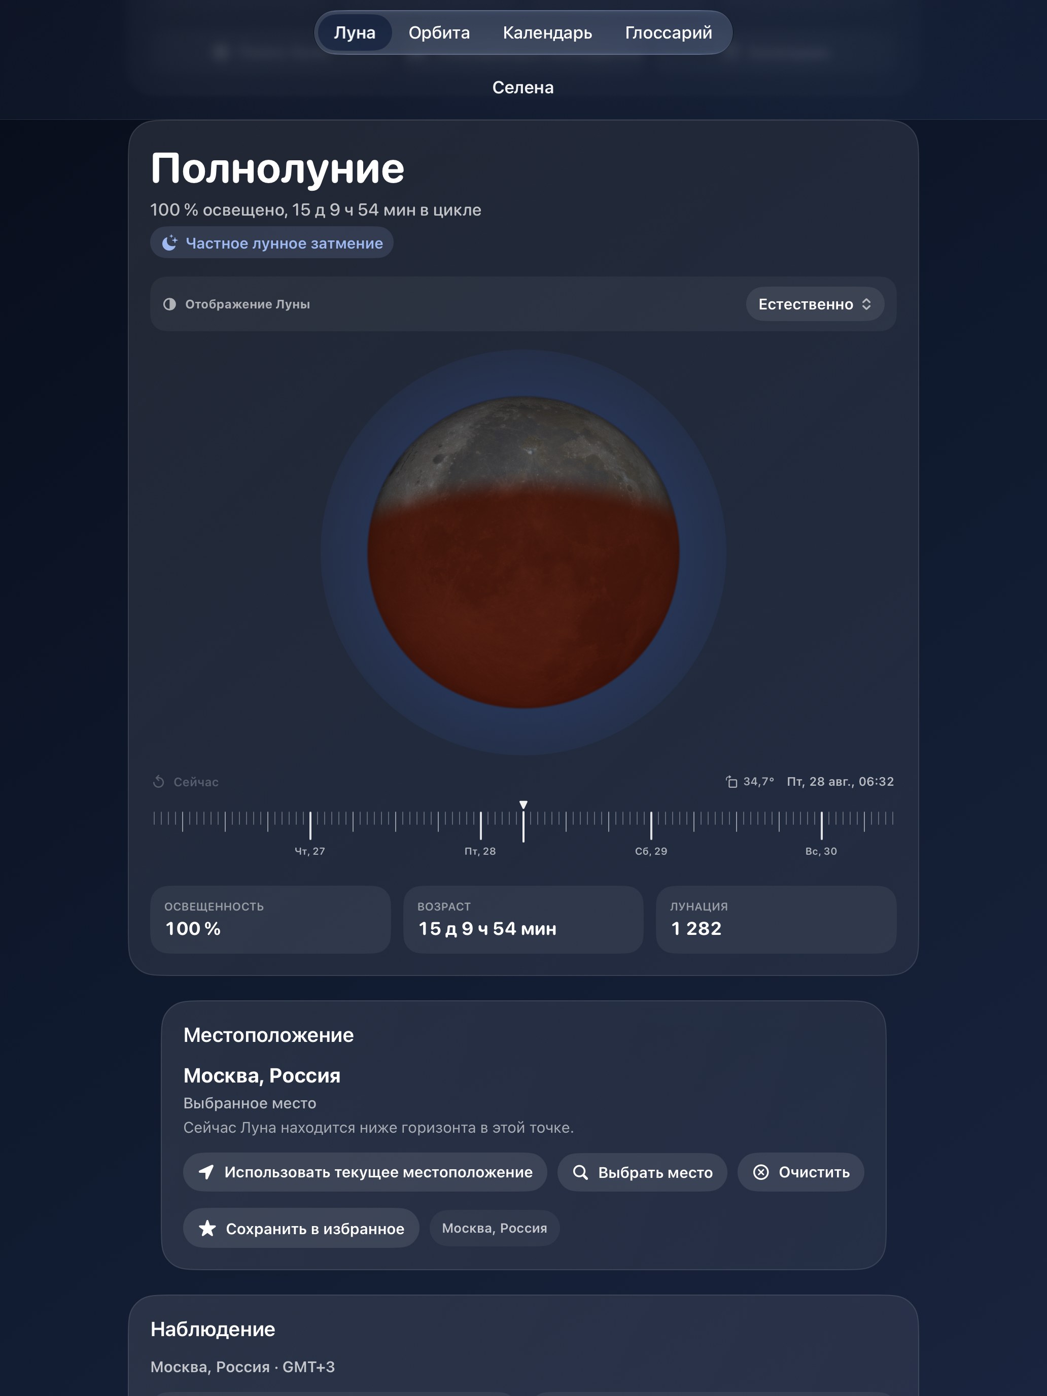This screenshot has height=1396, width=1047.
Task: Click the Возраст 15 д 9 ч 54 мин card
Action: click(x=523, y=920)
